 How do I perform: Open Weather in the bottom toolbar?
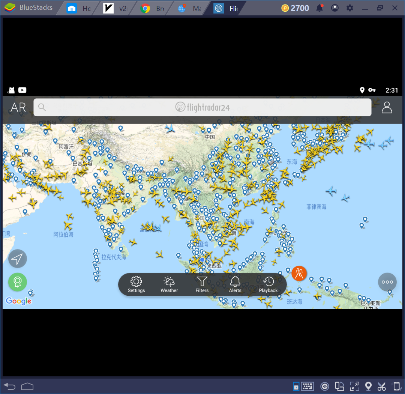point(169,284)
